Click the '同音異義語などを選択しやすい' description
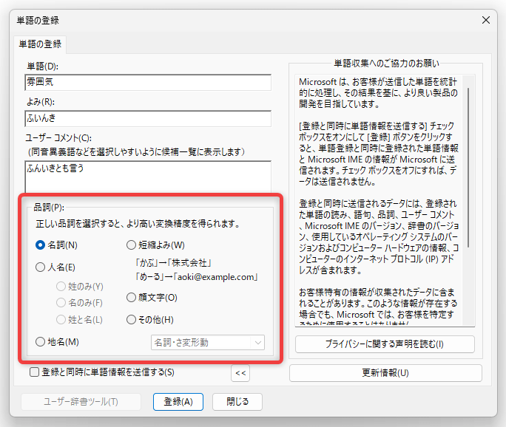506x427 pixels. pos(136,151)
